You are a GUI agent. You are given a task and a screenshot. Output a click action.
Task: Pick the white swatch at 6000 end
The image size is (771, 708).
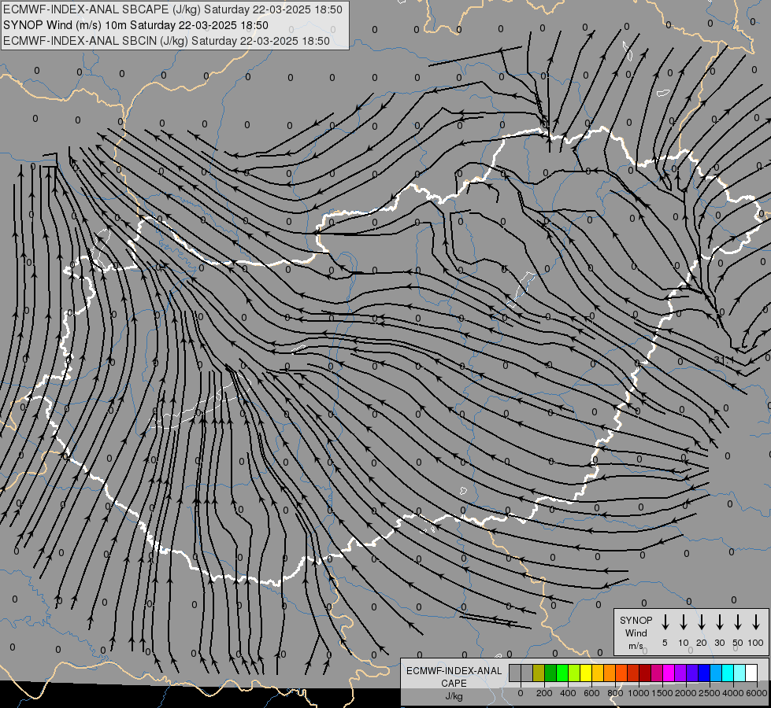click(x=751, y=673)
